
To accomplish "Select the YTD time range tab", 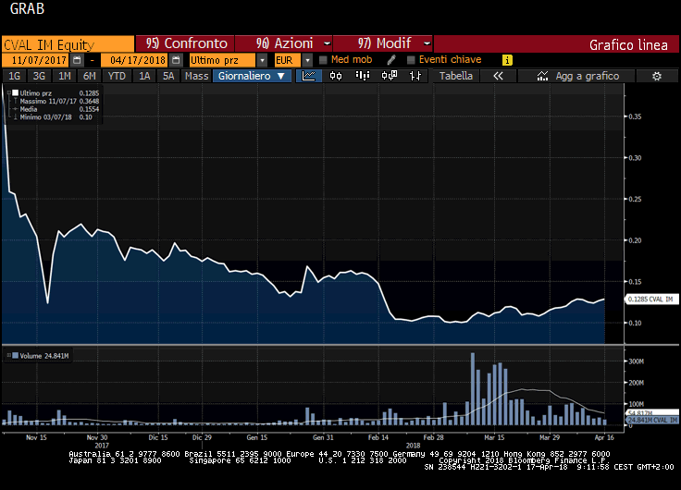I will point(117,76).
